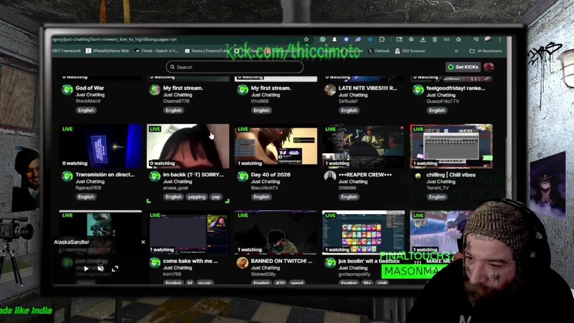Open the Home | PreserveTube bookmark
This screenshot has height=323, width=574.
(207, 51)
